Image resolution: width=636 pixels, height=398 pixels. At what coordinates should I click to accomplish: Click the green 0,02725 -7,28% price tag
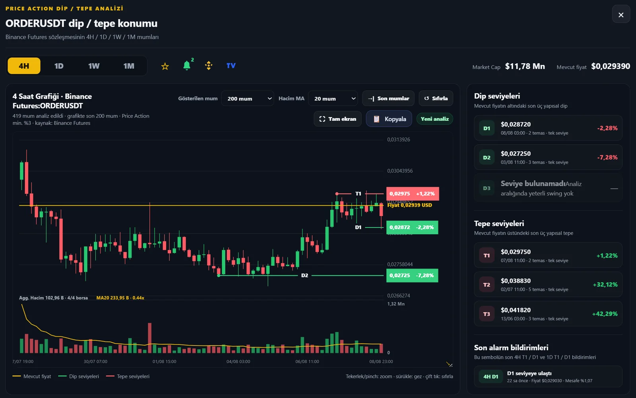(412, 276)
